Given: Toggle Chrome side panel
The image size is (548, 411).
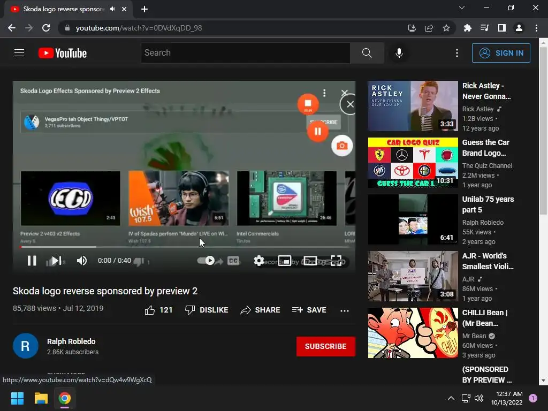Looking at the screenshot, I should point(502,28).
